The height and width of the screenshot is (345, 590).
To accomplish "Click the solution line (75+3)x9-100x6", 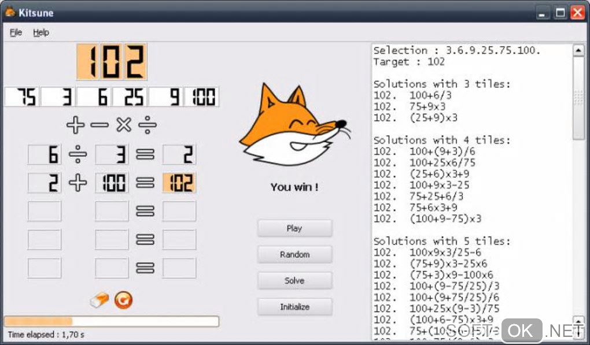I will point(433,274).
